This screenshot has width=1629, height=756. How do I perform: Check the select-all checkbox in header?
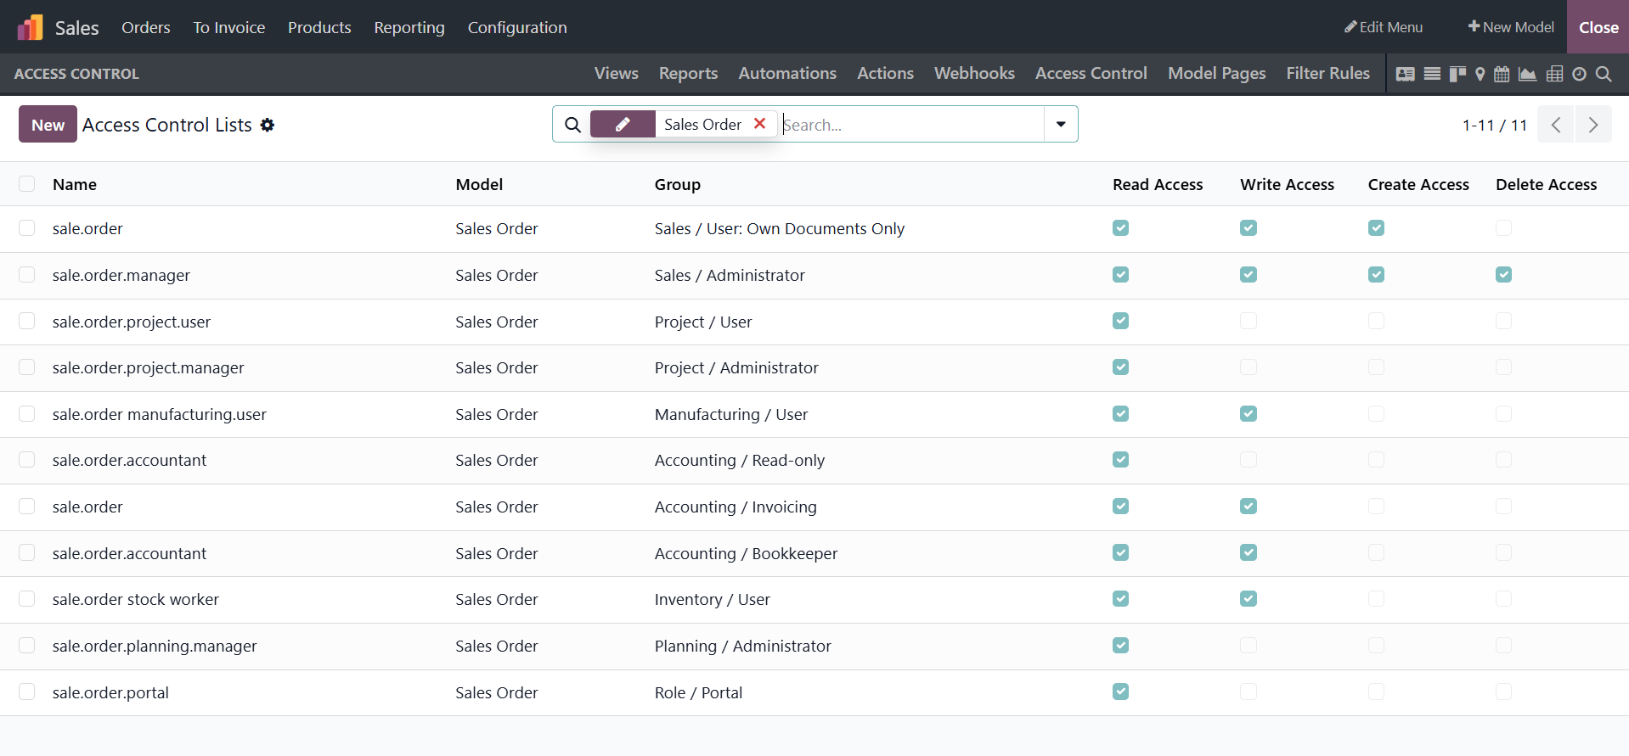coord(27,184)
